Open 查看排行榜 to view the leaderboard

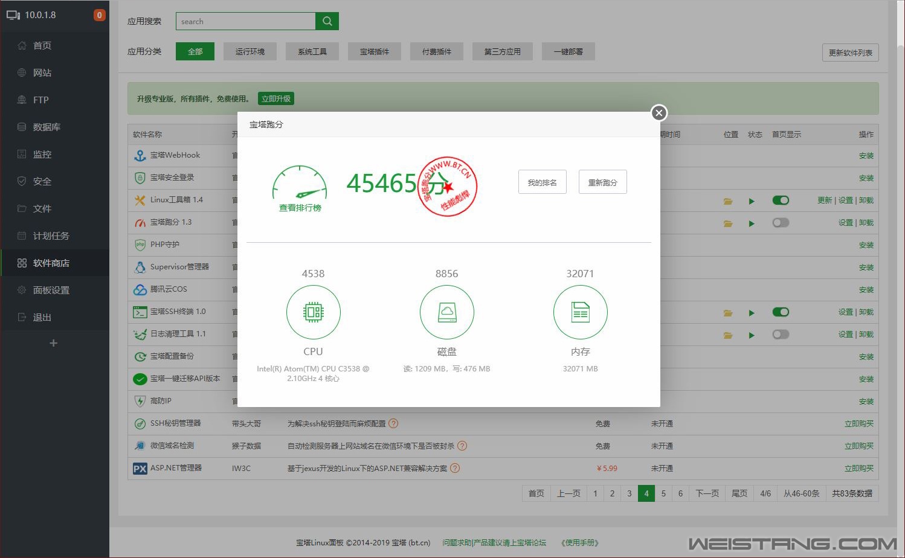coord(299,208)
